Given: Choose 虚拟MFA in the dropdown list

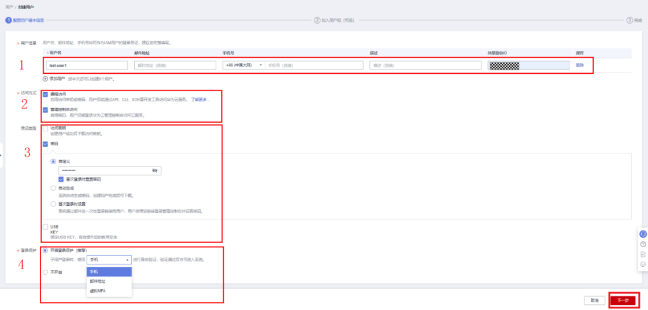Looking at the screenshot, I should (109, 291).
